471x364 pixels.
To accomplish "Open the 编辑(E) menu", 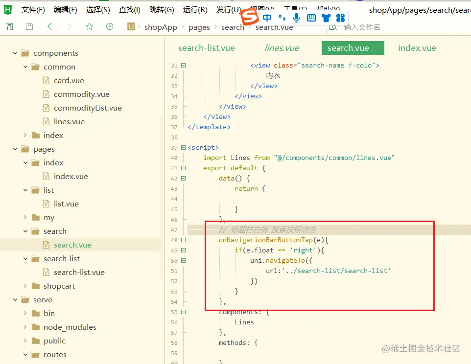I will 66,10.
